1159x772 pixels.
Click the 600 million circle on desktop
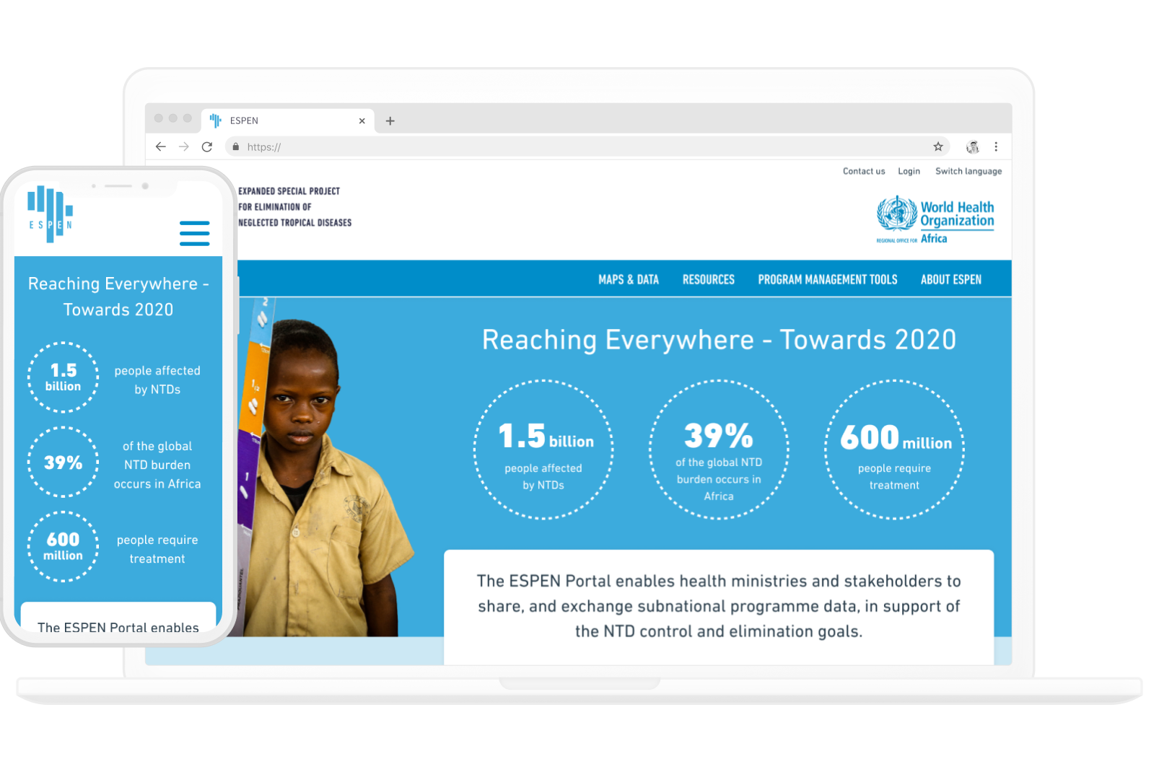[895, 449]
